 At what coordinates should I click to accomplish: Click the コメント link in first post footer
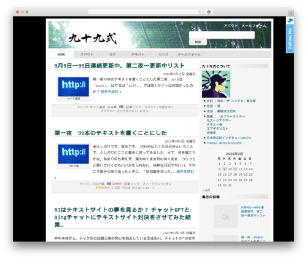click(158, 107)
